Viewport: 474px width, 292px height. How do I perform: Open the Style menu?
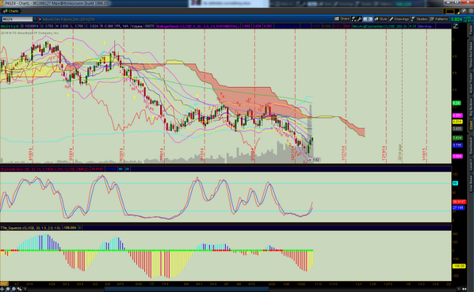pos(381,19)
